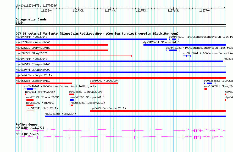Open dgv3425n54 (Cooper2011) variant label
233x152 pixels.
108,108
